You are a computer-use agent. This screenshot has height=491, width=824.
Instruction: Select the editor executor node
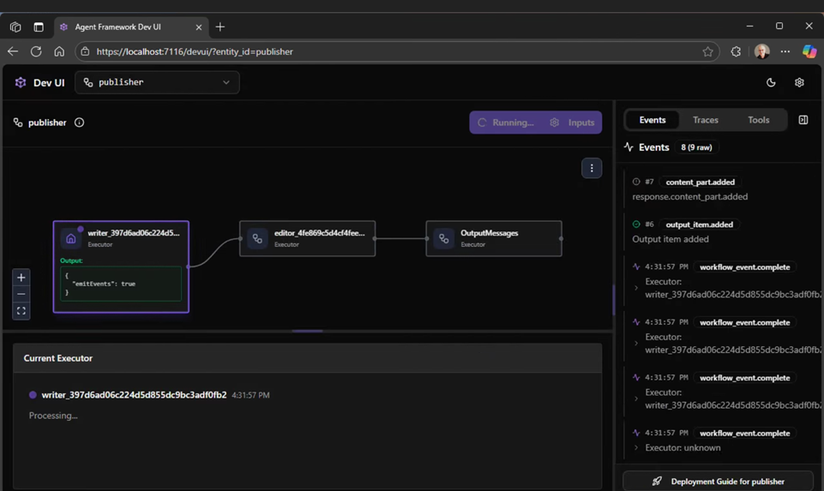point(307,238)
